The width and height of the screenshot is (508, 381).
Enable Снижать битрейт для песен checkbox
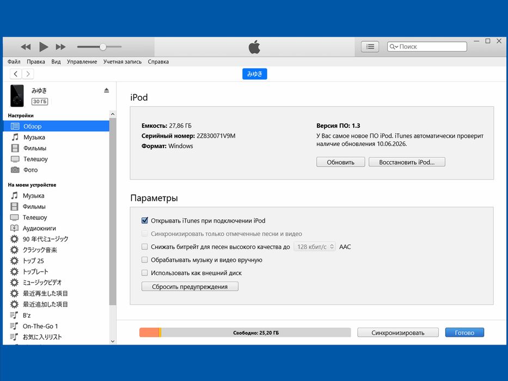[145, 247]
